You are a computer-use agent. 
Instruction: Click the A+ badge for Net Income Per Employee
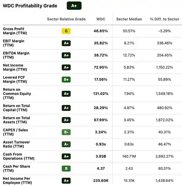[x=66, y=181]
